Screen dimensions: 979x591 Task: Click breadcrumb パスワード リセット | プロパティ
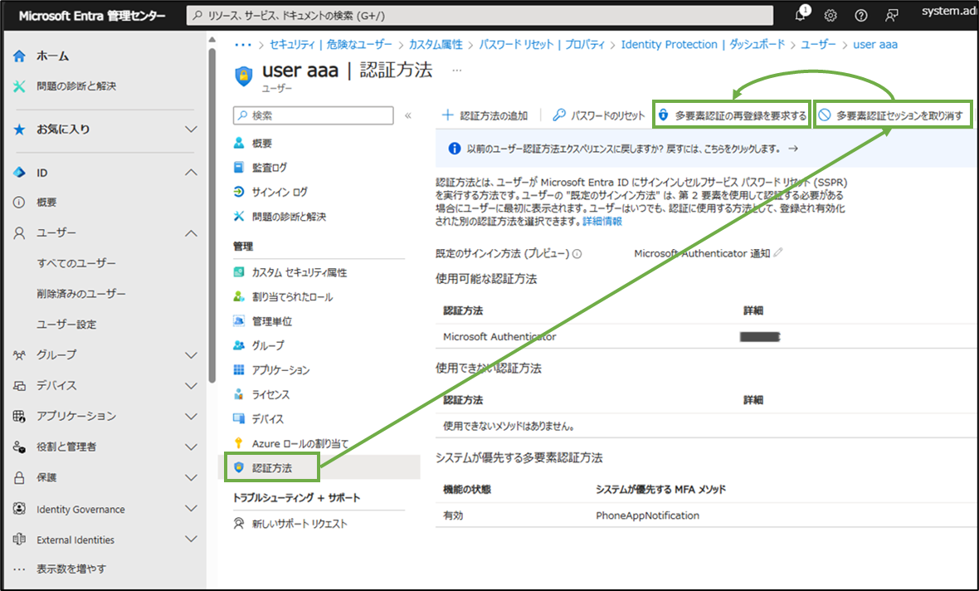[542, 44]
